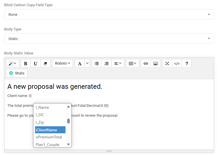Insert a numbered ordered list
Viewport: 218px width, 155px height.
click(106, 63)
